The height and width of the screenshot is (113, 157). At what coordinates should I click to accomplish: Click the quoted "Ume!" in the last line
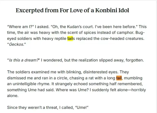click(x=82, y=107)
